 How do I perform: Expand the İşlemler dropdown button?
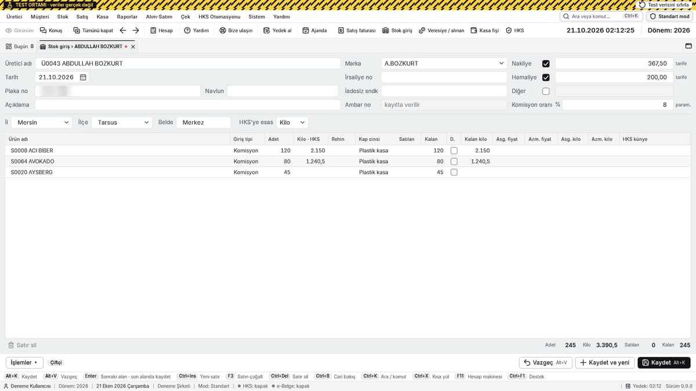pos(24,363)
